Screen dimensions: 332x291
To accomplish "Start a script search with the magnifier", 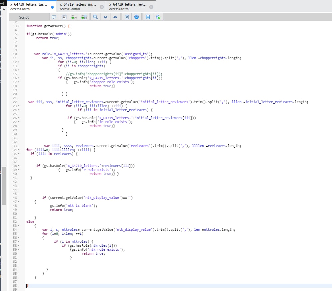I will [x=95, y=17].
